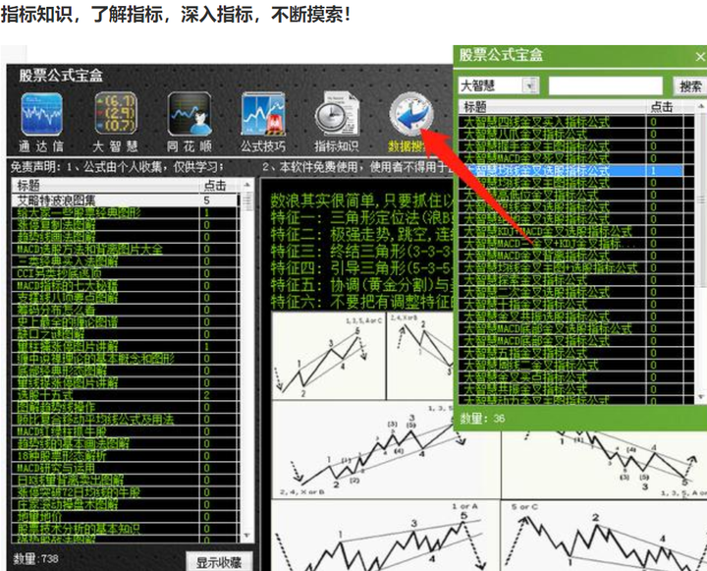Select CCI另类抄底逃顶 row
The height and width of the screenshot is (571, 707).
click(x=127, y=273)
